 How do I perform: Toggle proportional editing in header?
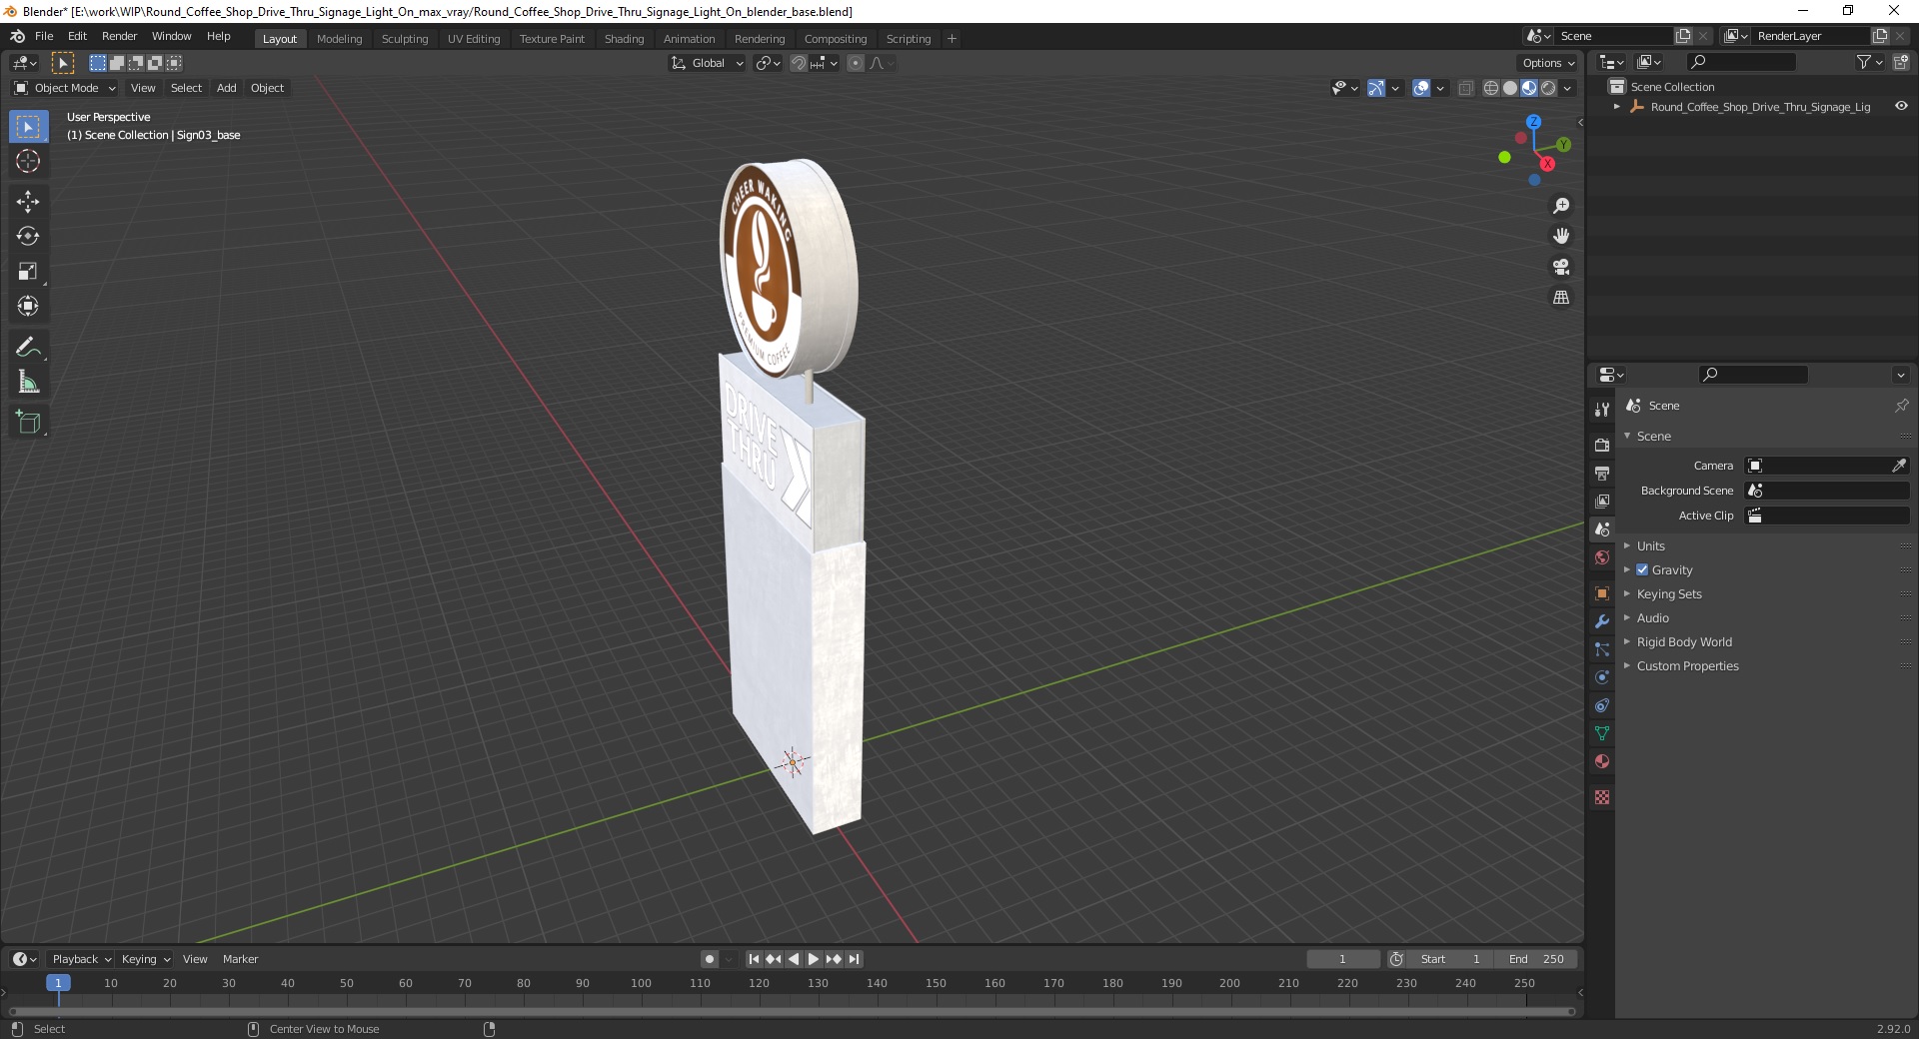point(856,63)
